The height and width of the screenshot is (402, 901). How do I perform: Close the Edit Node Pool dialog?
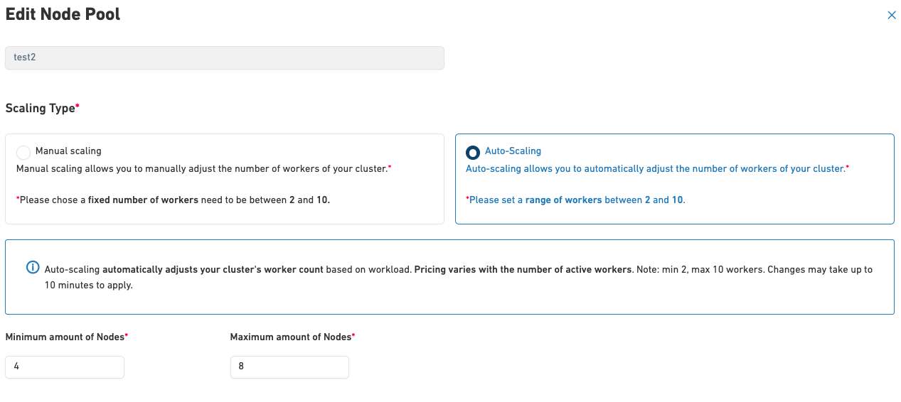pyautogui.click(x=891, y=15)
